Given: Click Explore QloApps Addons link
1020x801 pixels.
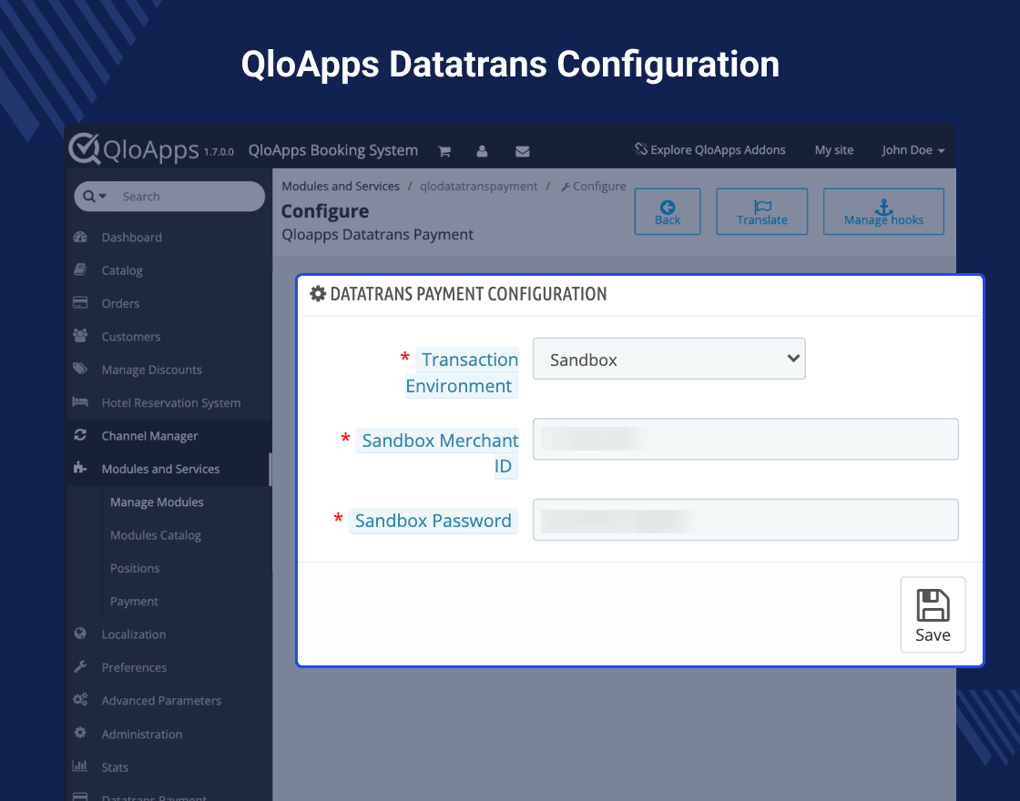Looking at the screenshot, I should [x=709, y=149].
